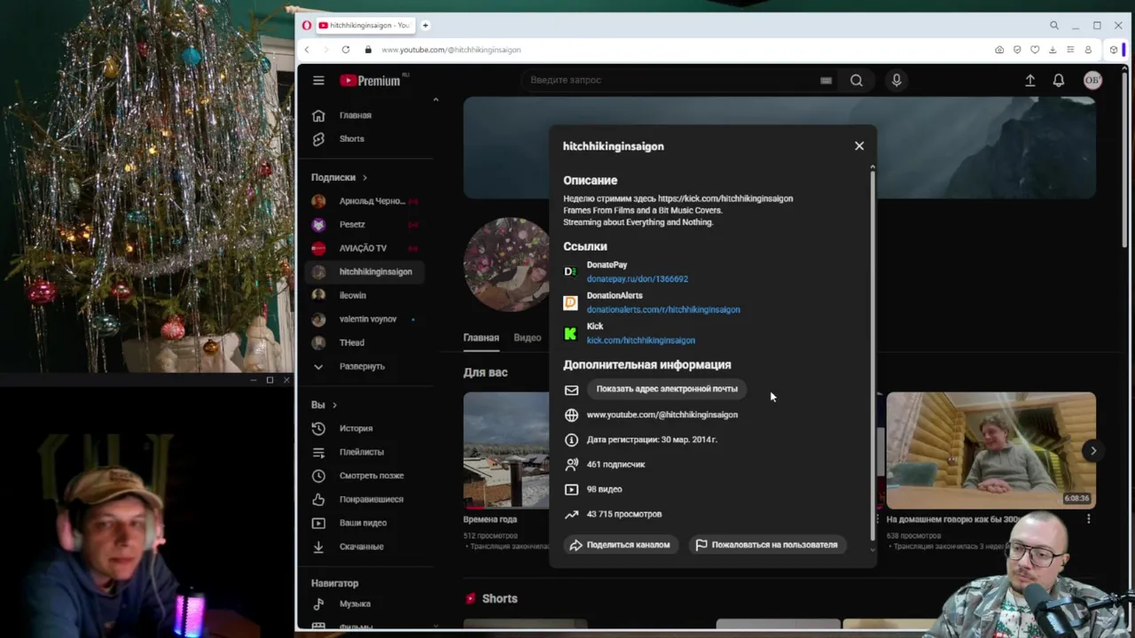Open the browser tab search magnifier
The image size is (1135, 638).
1054,26
